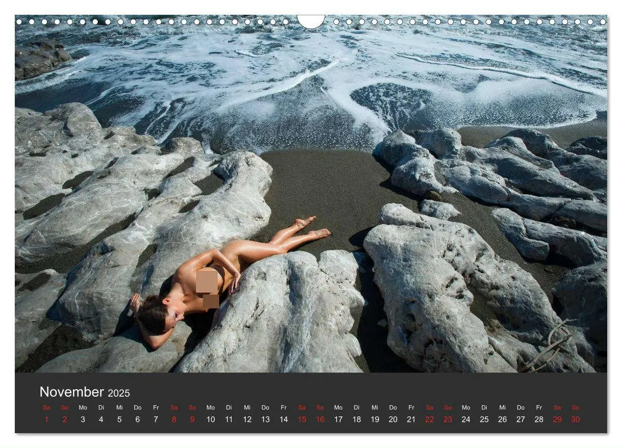Click red date 23 under So
The width and height of the screenshot is (622, 448).
coord(448,419)
